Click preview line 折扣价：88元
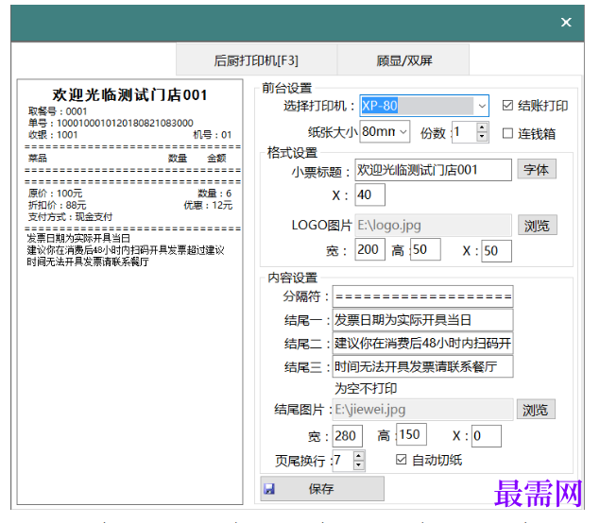The height and width of the screenshot is (523, 600). (x=57, y=205)
